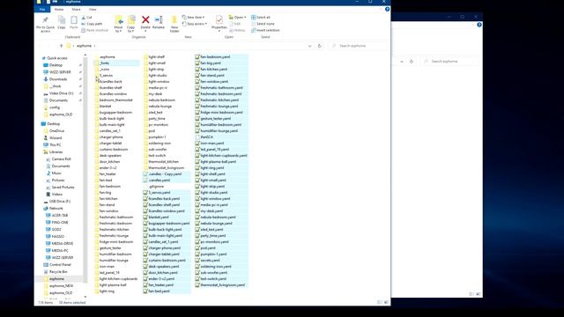This screenshot has width=564, height=317.
Task: Select Camera Roll in the navigation pane
Action: [61, 159]
